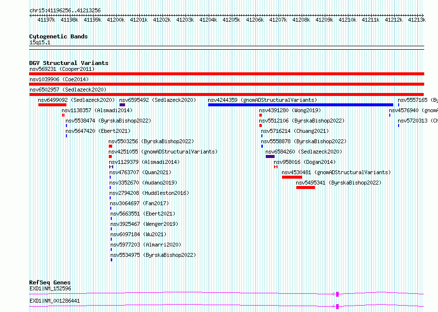The width and height of the screenshot is (438, 312).
Task: Open the nsv3064697 (Fan2017) variant
Action: [x=139, y=203]
